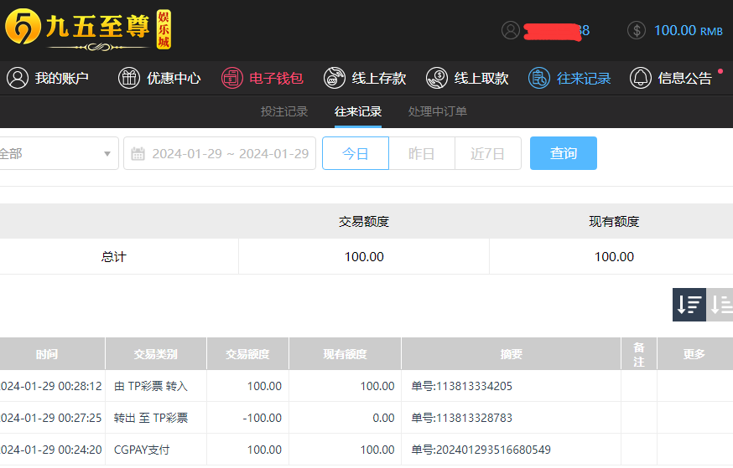Click the 线上存款 deposit icon

(x=335, y=78)
